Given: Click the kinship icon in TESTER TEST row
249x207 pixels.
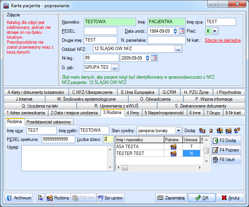Looking at the screenshot, I should pos(173,153).
